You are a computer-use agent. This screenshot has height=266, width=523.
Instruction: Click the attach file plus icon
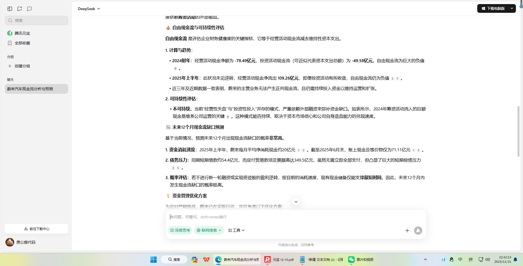407,230
